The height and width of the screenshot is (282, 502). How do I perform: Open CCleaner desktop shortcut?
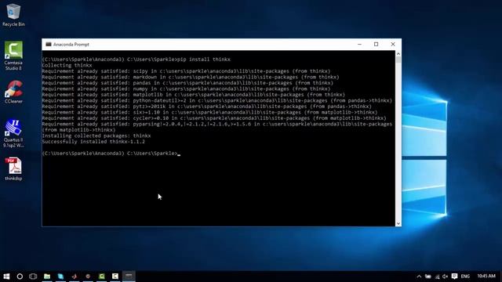(x=13, y=92)
